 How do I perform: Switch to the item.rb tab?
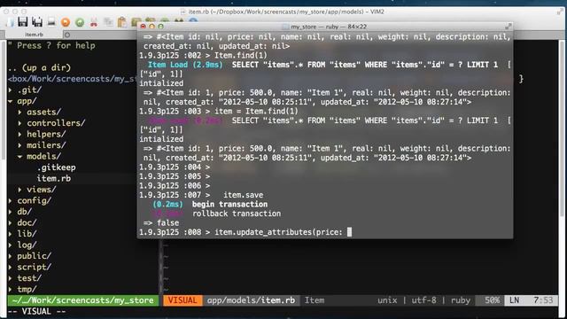coord(34,35)
